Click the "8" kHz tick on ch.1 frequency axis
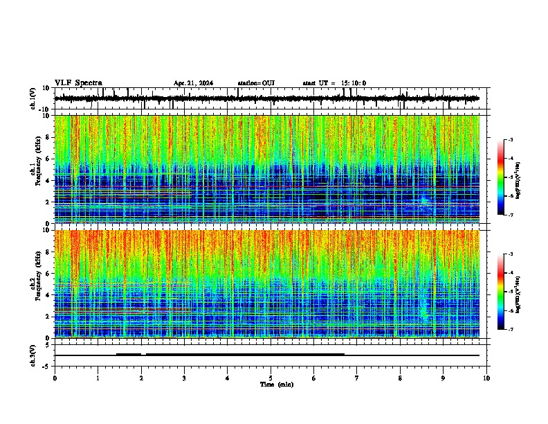The image size is (548, 424). [x=48, y=137]
